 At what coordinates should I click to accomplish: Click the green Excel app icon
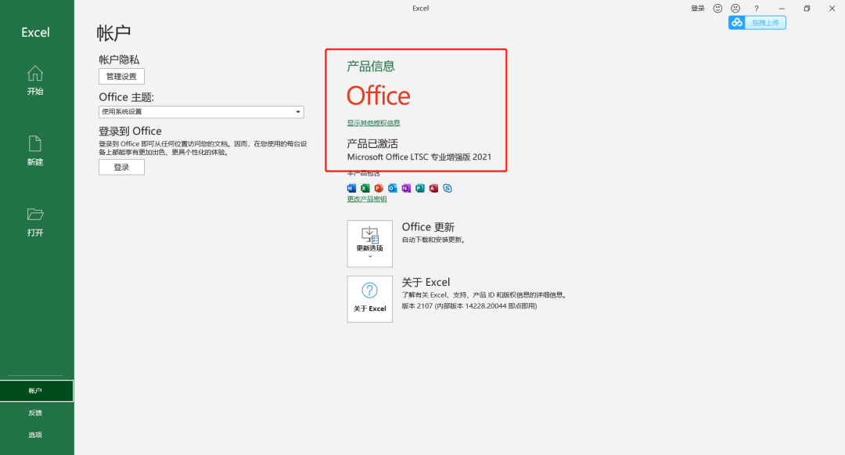point(365,188)
